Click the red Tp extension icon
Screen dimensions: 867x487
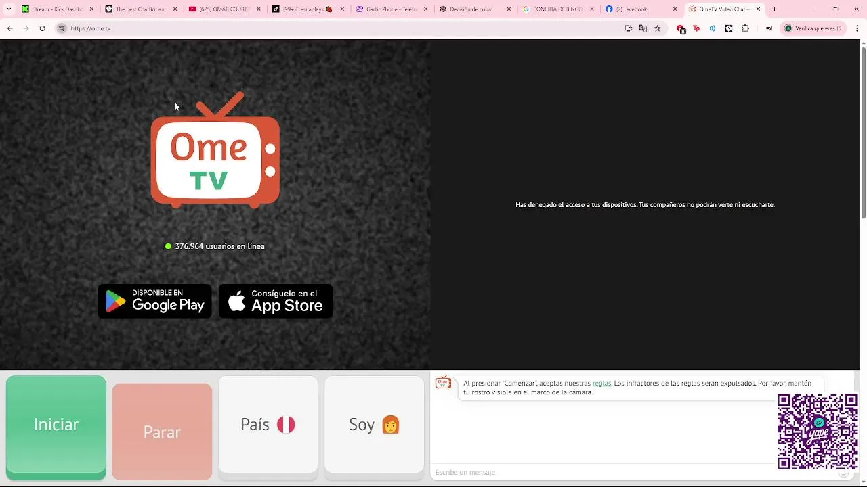[x=696, y=28]
